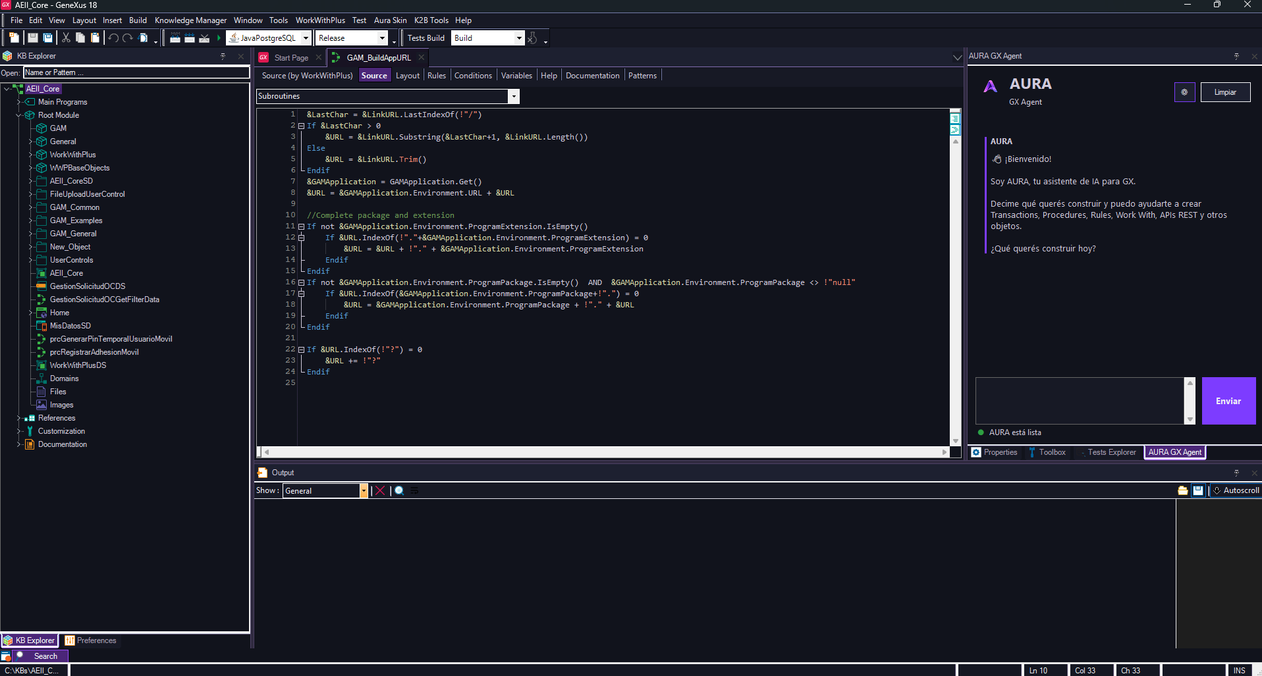The height and width of the screenshot is (676, 1262).
Task: Pin the AURA GX Agent panel
Action: [x=1236, y=56]
